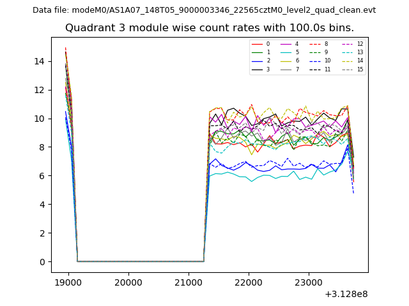
Task: Click the y-axis tick label 14
Action: [x=40, y=61]
